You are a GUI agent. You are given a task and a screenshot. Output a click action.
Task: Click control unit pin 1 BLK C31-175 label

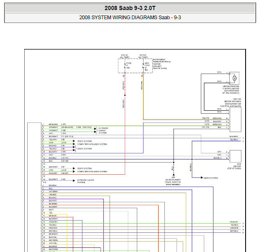point(212,127)
